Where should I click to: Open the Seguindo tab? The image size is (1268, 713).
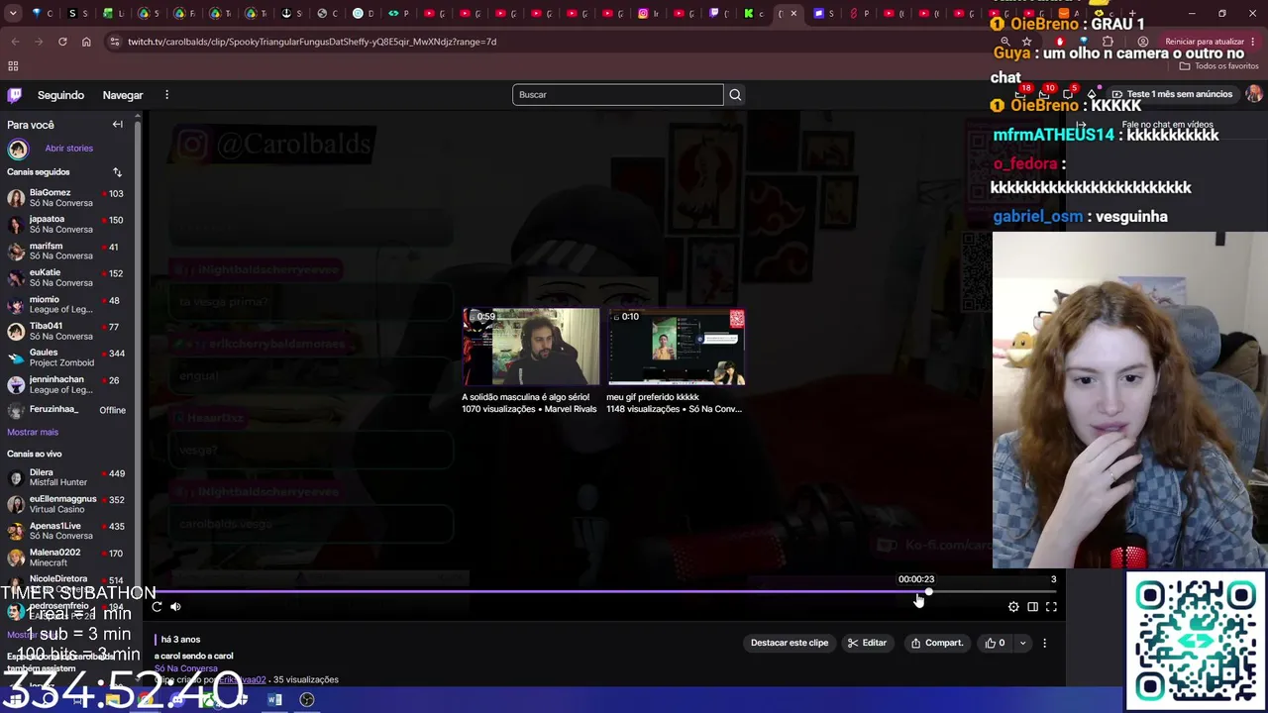coord(60,95)
